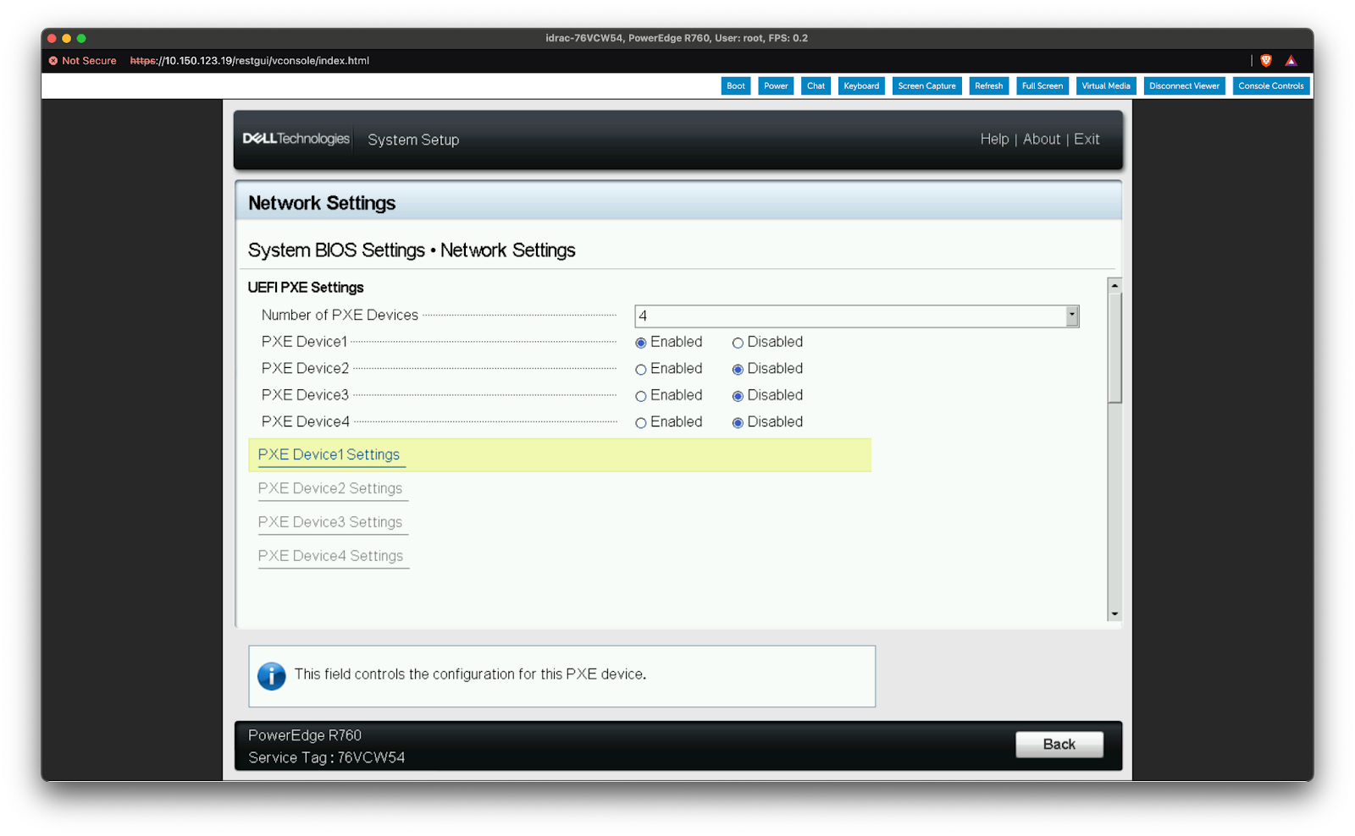The image size is (1355, 836).
Task: Click the Not Secure warning icon
Action: coord(53,61)
